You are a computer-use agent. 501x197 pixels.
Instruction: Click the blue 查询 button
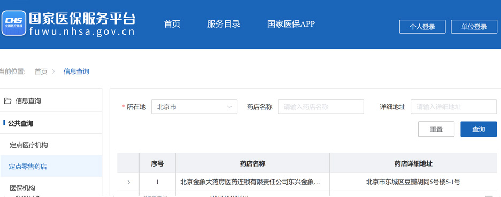click(479, 129)
